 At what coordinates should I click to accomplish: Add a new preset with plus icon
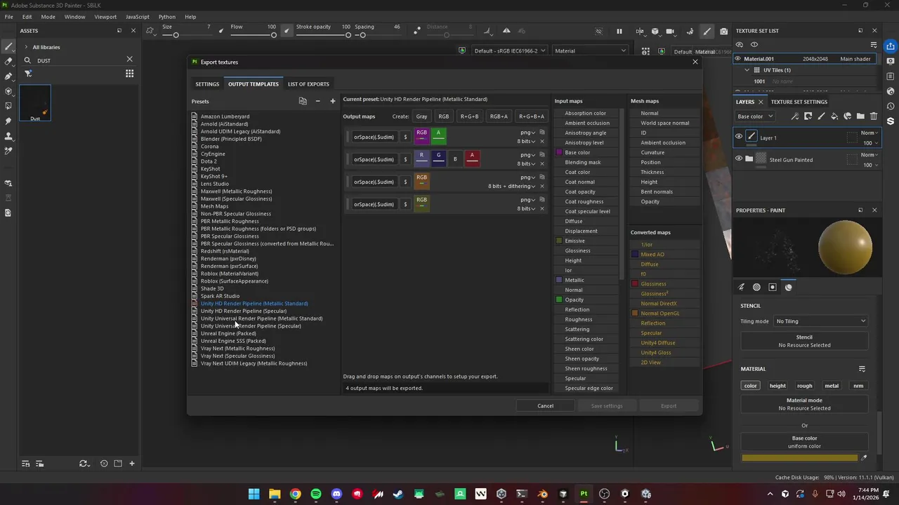pos(333,101)
